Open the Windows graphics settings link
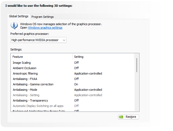 pyautogui.click(x=45, y=28)
